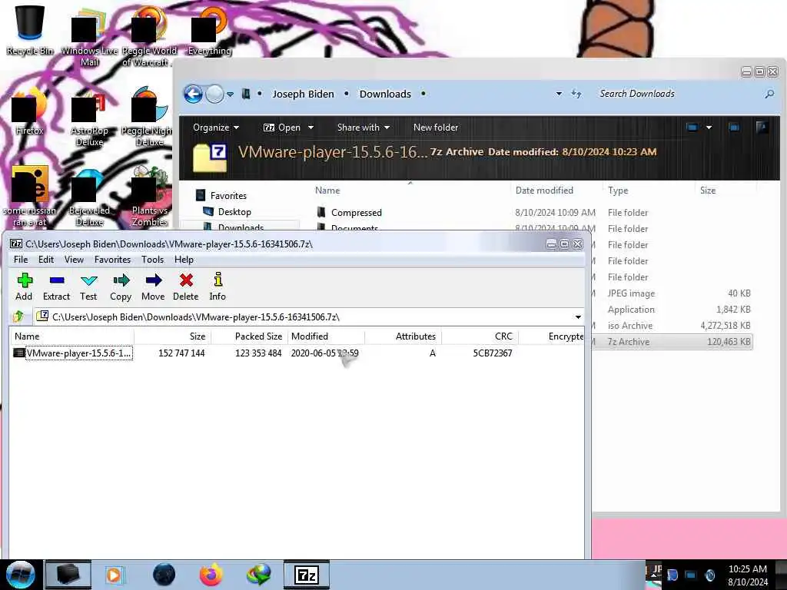
Task: Sort 7-Zip list by Modified column
Action: click(x=326, y=336)
